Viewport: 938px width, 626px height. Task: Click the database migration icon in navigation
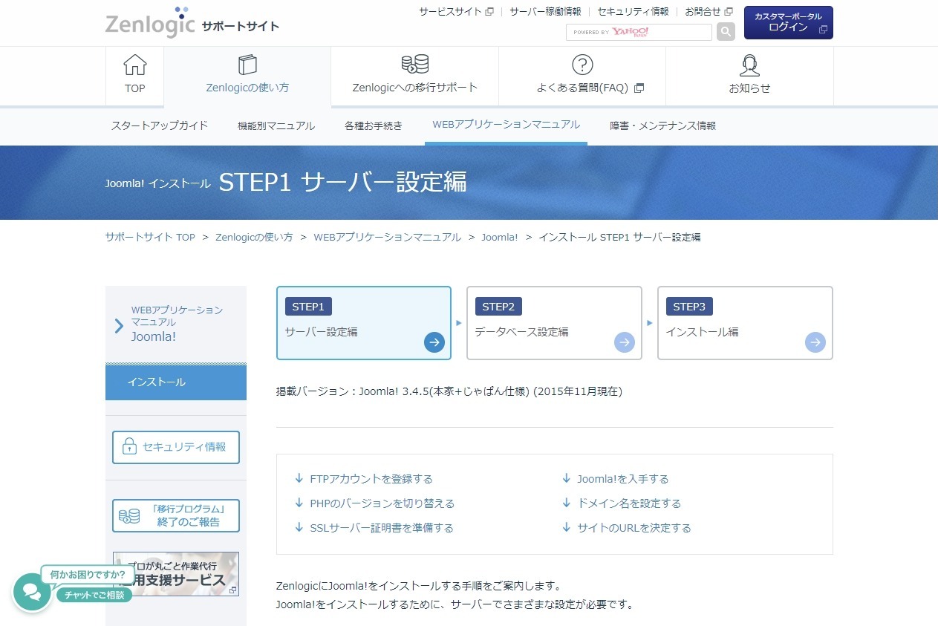click(414, 65)
